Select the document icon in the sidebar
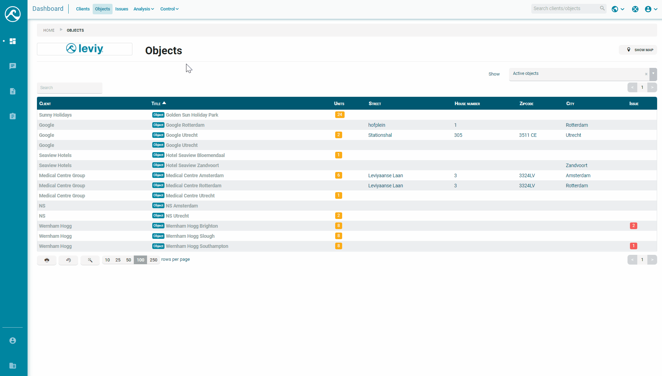This screenshot has height=376, width=662. pos(13,91)
